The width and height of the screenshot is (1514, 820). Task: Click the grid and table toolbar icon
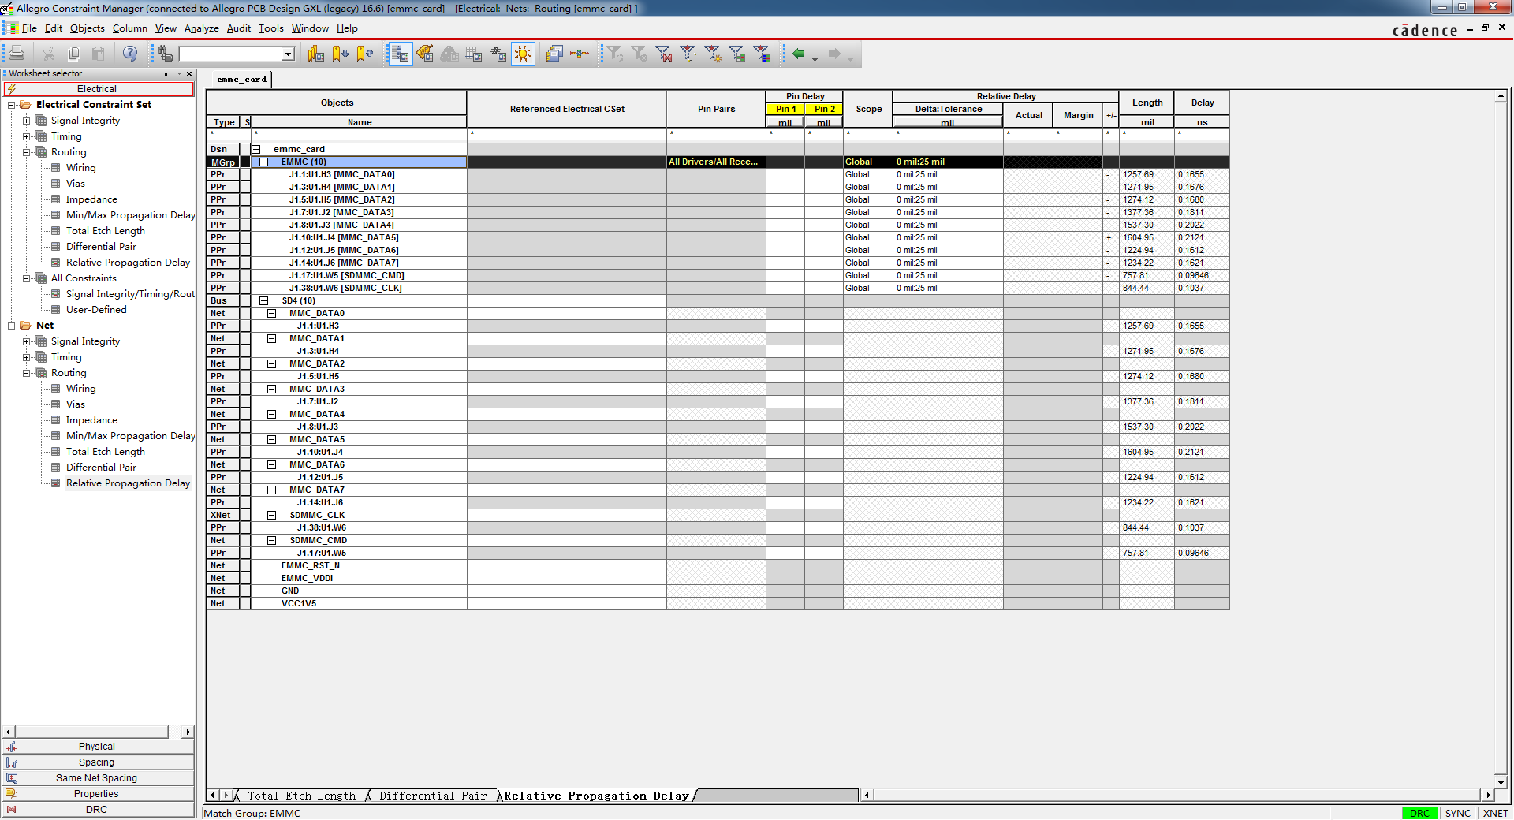474,54
